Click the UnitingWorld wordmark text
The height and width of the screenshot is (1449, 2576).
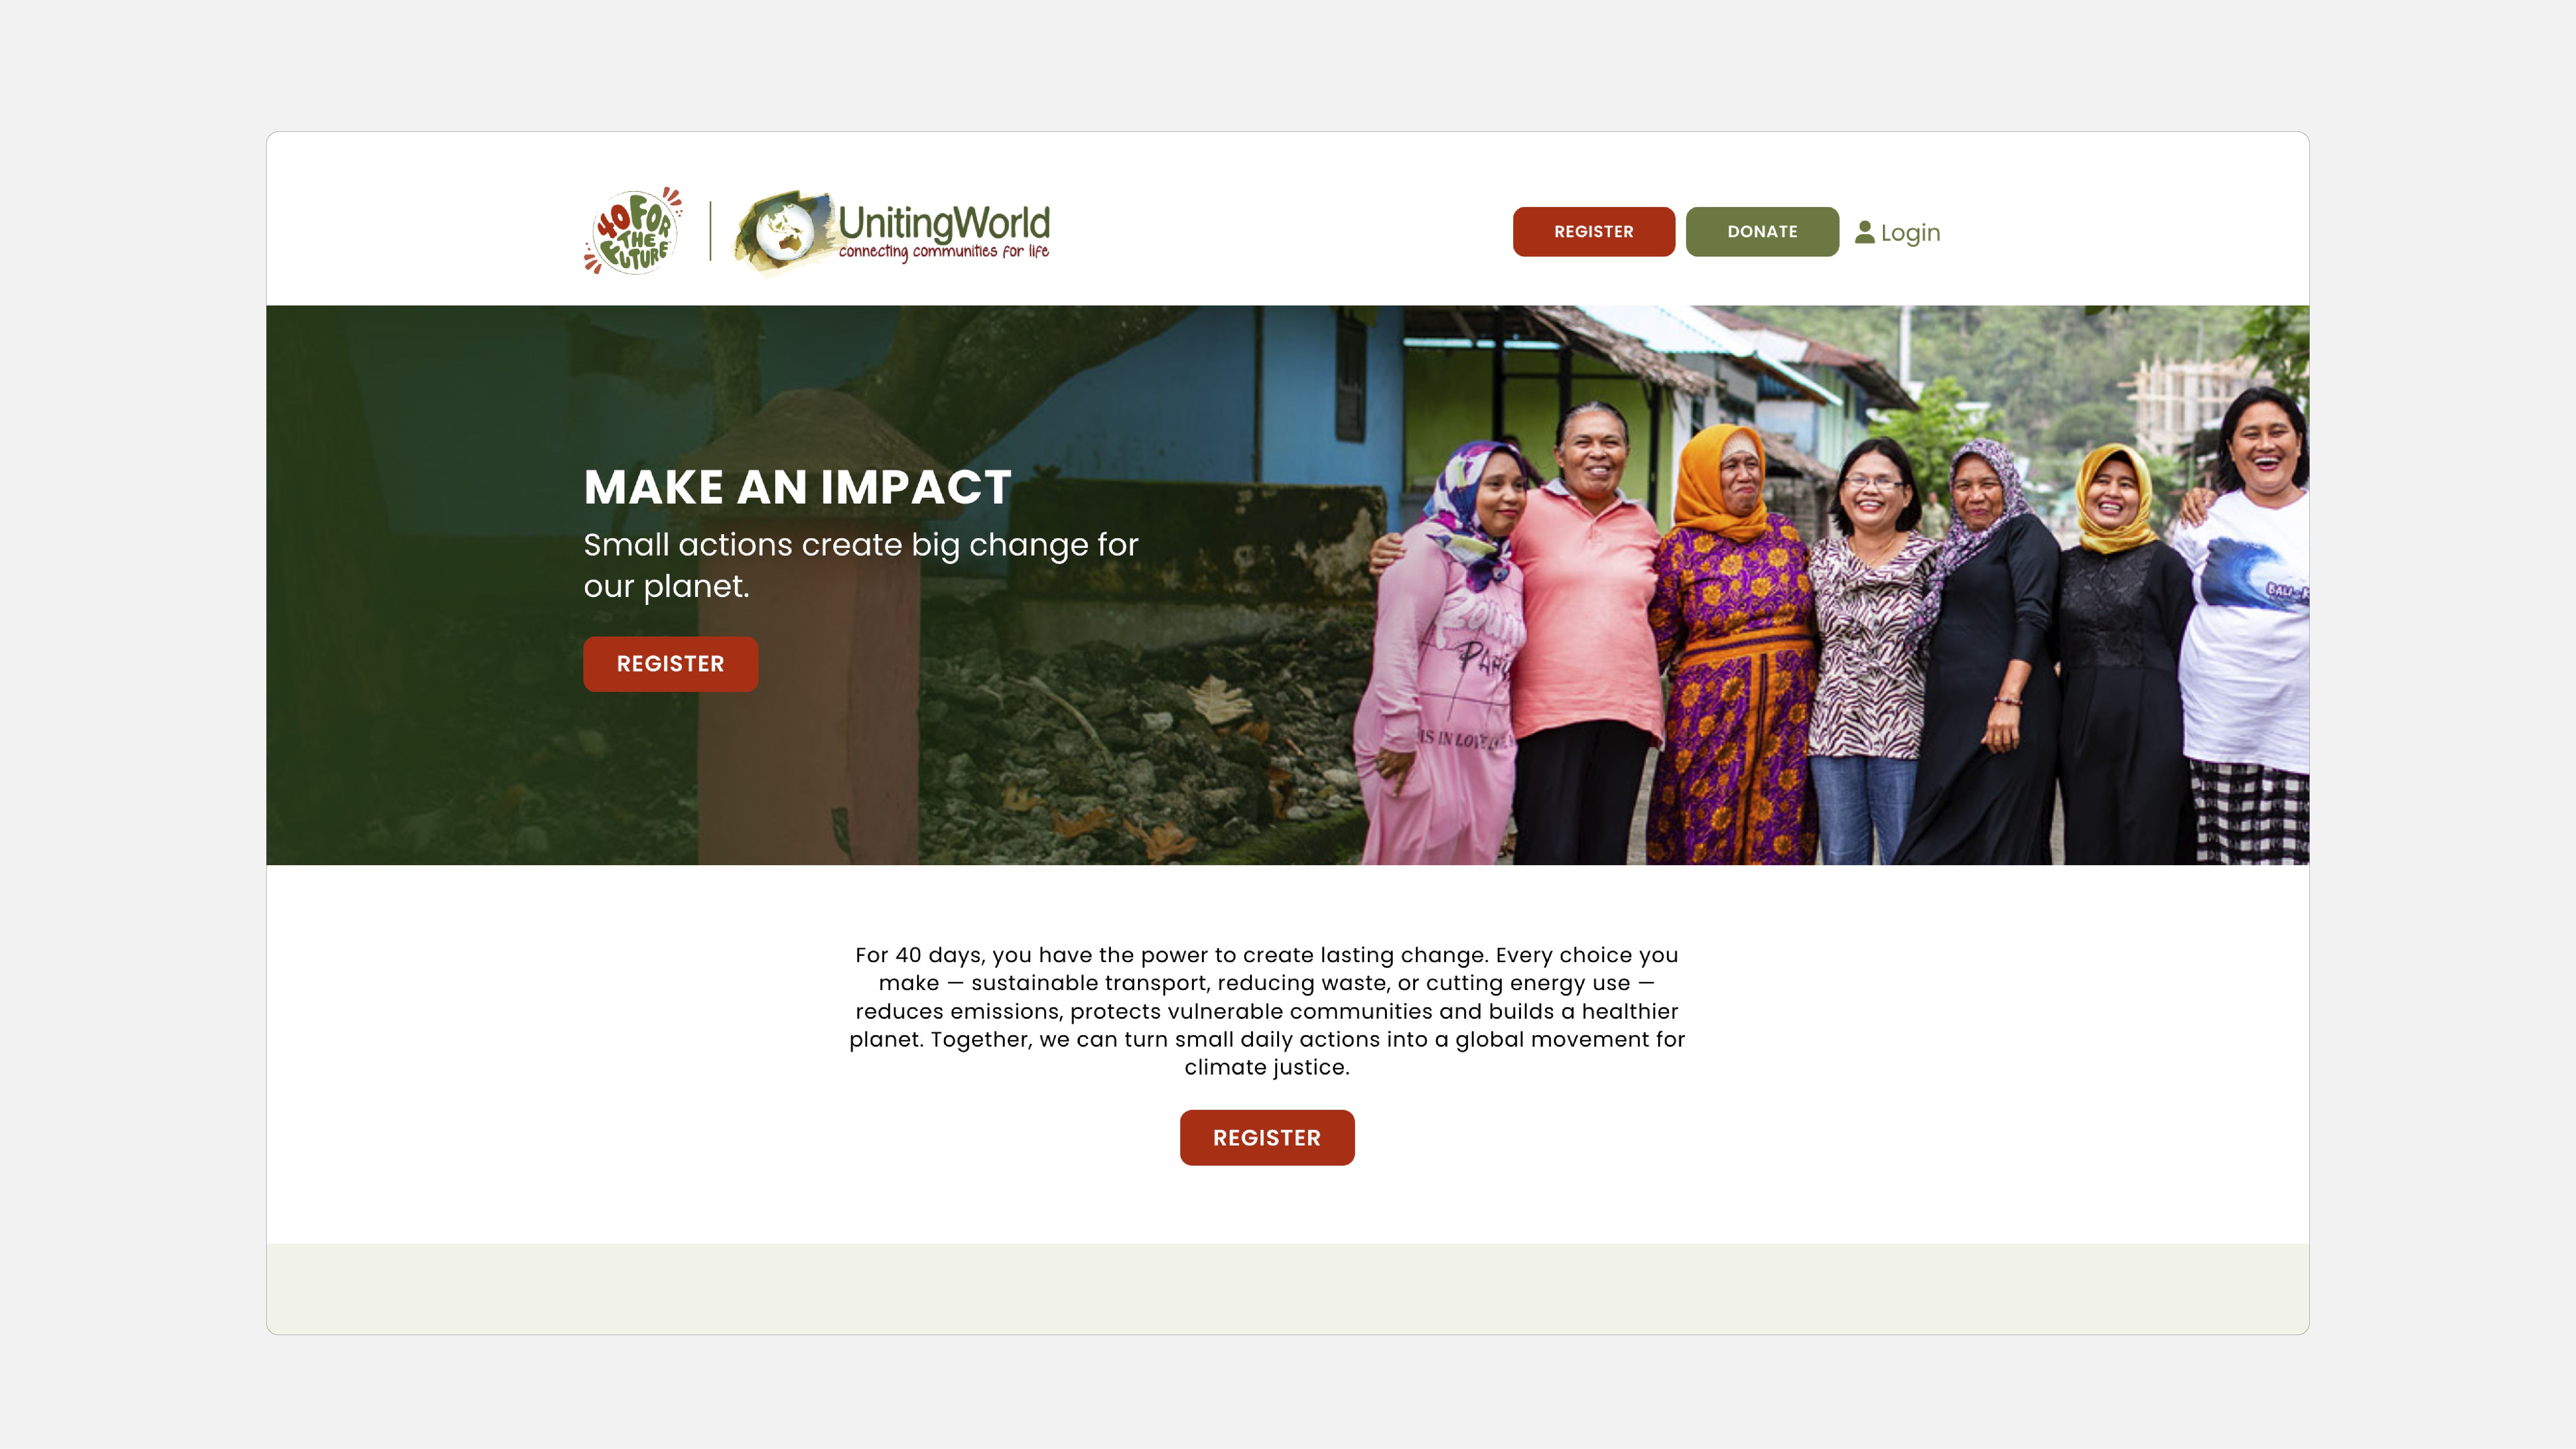coord(944,222)
